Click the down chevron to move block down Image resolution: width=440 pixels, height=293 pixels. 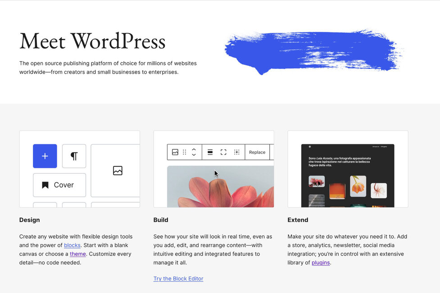(194, 155)
